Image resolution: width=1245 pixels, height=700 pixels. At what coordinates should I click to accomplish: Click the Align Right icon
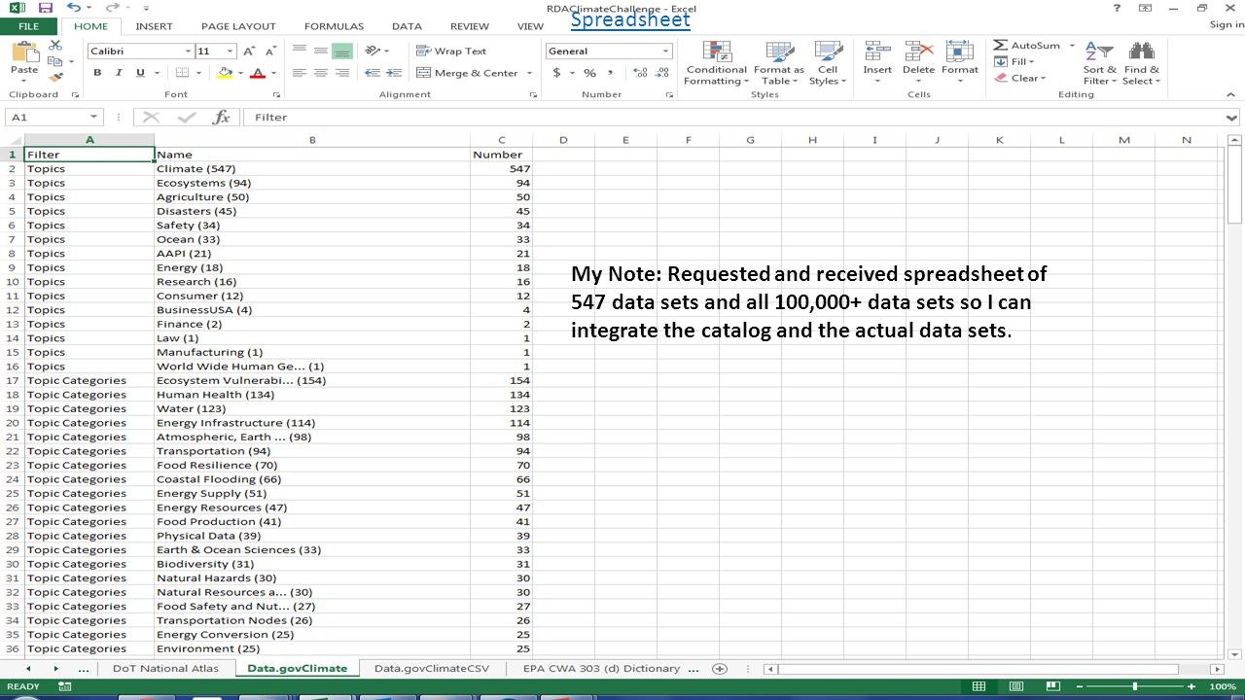pyautogui.click(x=341, y=73)
